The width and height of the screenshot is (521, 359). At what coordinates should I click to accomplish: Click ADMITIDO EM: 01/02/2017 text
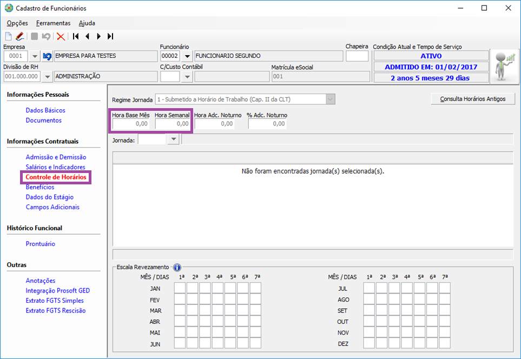pyautogui.click(x=431, y=67)
